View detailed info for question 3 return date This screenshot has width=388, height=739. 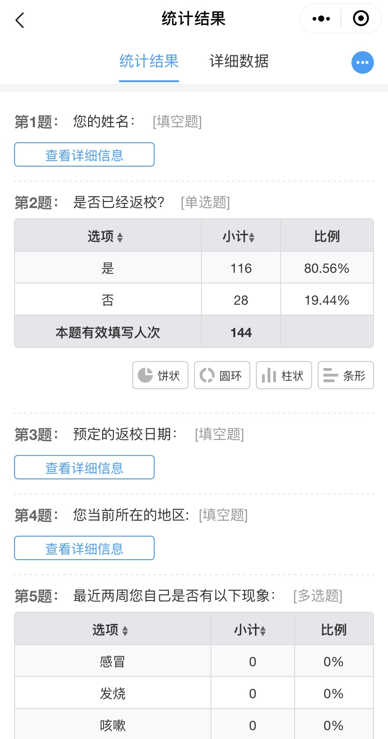pyautogui.click(x=84, y=467)
